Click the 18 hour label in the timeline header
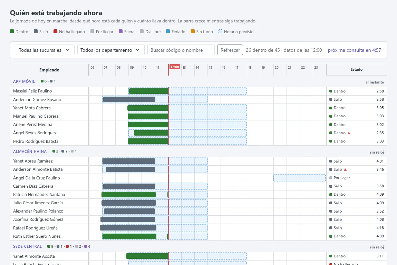The height and width of the screenshot is (265, 397). (x=250, y=68)
